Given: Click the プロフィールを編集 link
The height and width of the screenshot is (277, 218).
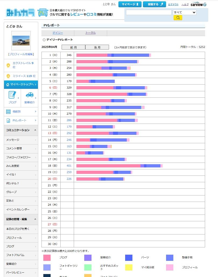Looking at the screenshot, I should tap(21, 54).
